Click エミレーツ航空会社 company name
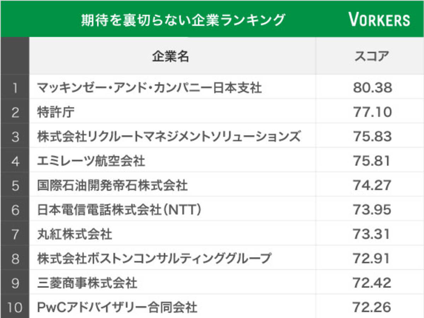The height and width of the screenshot is (318, 424). [91, 161]
